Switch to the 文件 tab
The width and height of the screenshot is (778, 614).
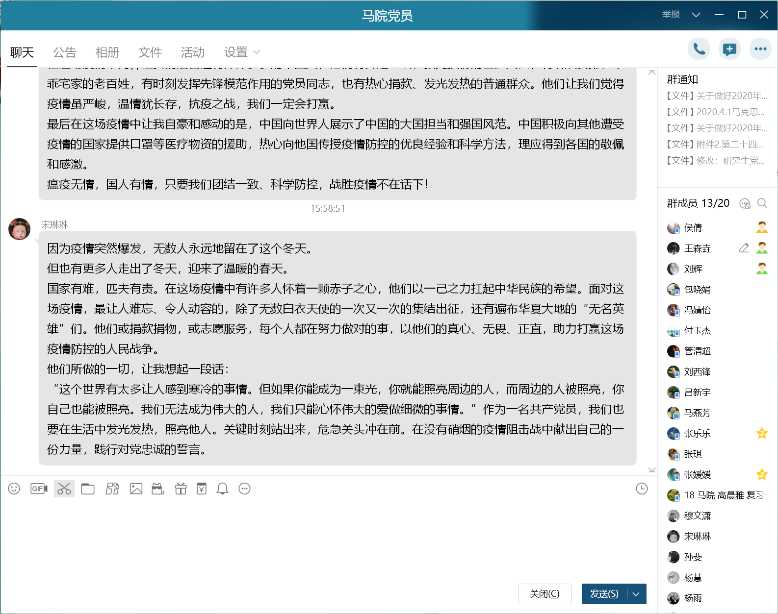[150, 52]
